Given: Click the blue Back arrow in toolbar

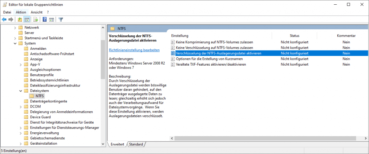Looking at the screenshot, I should click(4, 19).
